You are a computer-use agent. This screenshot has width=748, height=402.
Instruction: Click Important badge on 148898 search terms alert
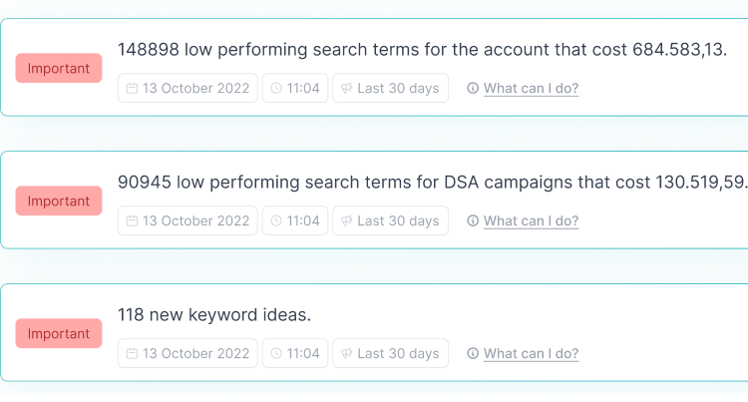[59, 68]
